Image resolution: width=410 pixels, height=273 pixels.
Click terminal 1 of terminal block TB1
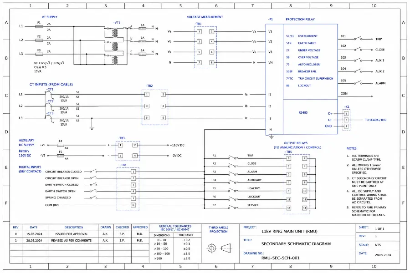click(199, 31)
